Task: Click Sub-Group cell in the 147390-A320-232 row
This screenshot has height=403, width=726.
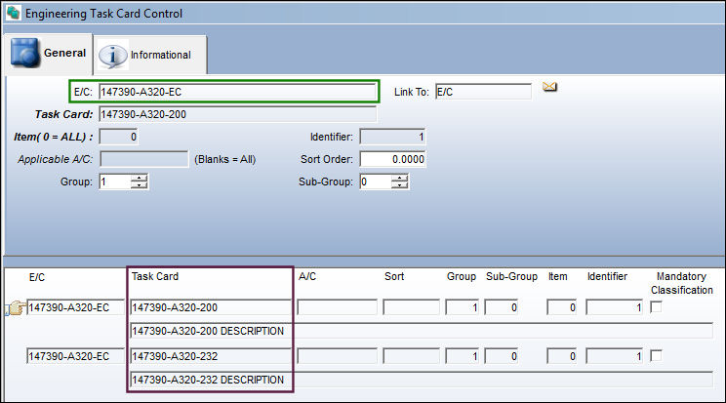Action: click(502, 356)
